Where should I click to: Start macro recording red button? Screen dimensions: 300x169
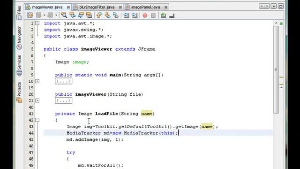click(x=145, y=15)
